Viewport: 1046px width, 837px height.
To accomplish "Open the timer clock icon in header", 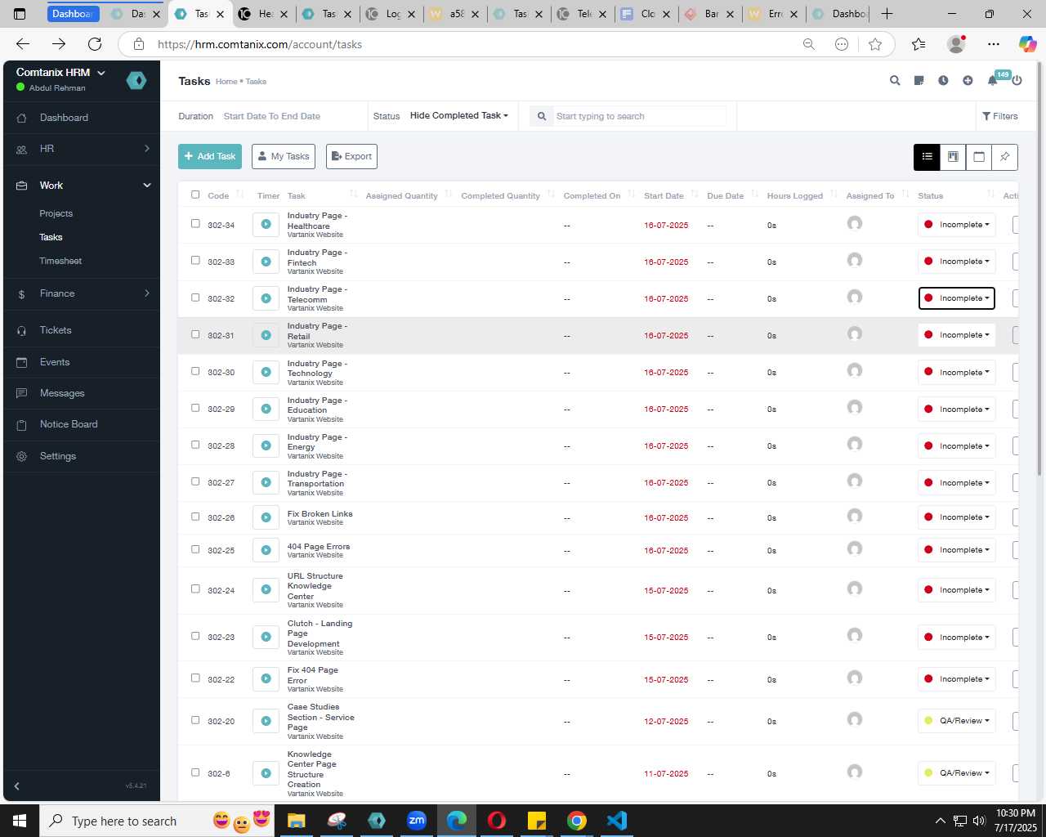I will point(943,81).
